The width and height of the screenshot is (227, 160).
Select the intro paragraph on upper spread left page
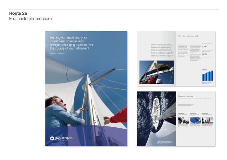pyautogui.click(x=162, y=51)
